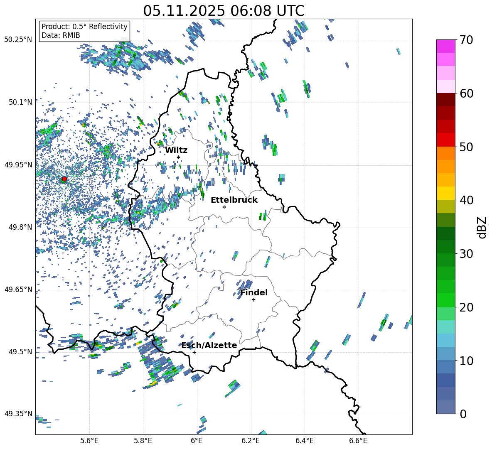
Task: Click the 6.4°E longitude label
Action: coord(304,441)
